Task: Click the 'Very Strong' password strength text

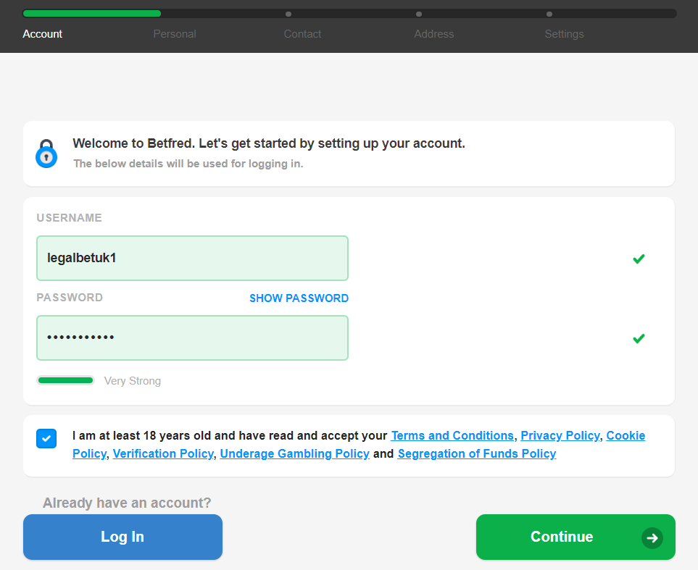Action: [x=132, y=381]
